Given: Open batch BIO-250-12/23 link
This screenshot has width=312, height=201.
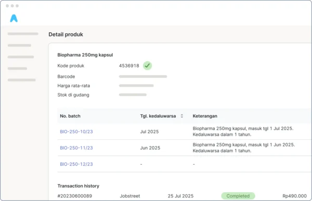Looking at the screenshot, I should 76,164.
